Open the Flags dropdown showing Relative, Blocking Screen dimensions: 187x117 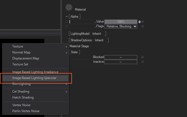pos(121,26)
